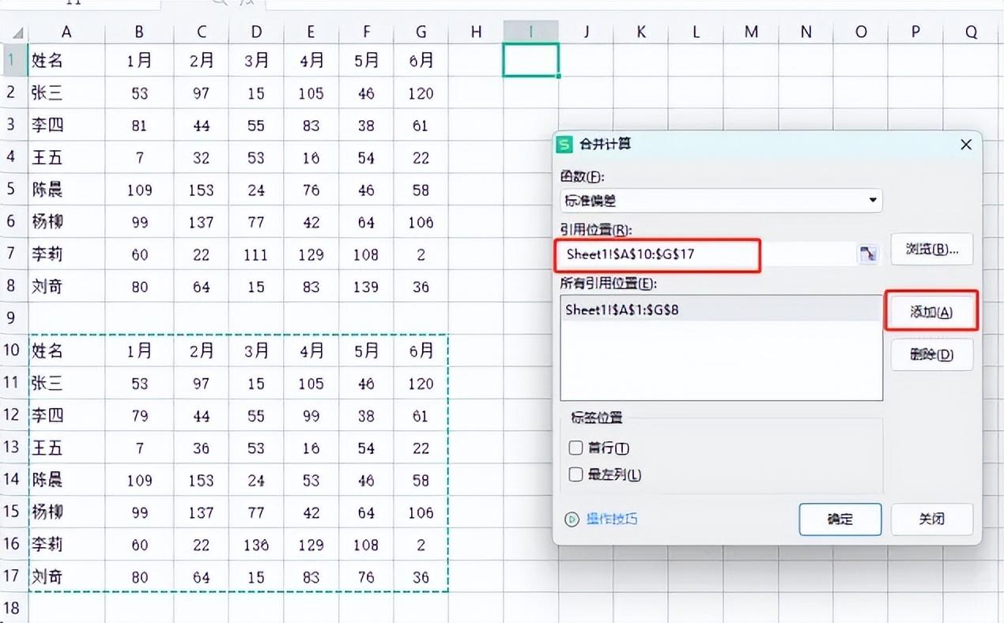Click cell A2 with 张三
Viewport: 1004px width, 623px height.
tap(66, 93)
